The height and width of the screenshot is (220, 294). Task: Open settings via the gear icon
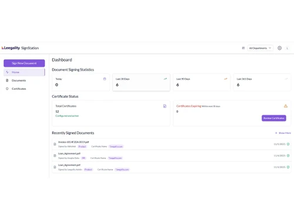(x=279, y=48)
